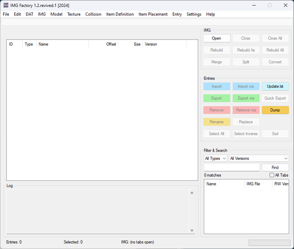Viewport: 294px width, 249px height.
Task: Open the Texture menu
Action: click(74, 14)
